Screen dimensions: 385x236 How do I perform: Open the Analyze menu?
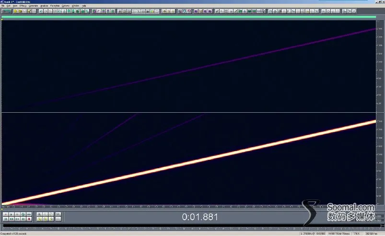(x=44, y=6)
